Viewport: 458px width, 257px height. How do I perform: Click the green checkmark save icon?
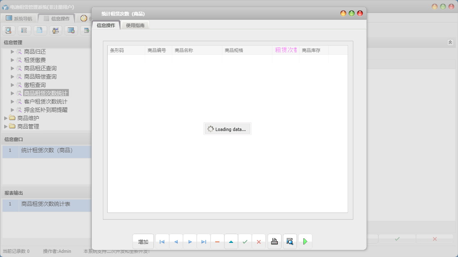(x=245, y=242)
